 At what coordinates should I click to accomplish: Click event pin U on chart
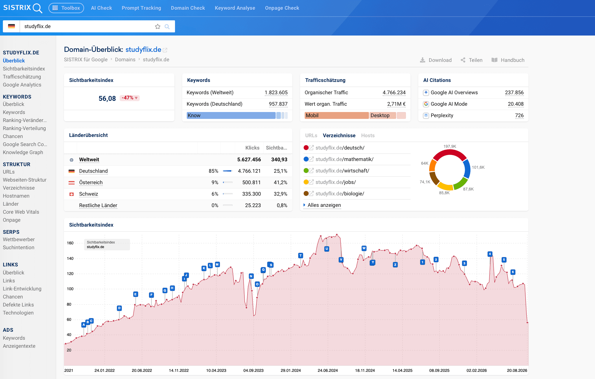pyautogui.click(x=326, y=249)
